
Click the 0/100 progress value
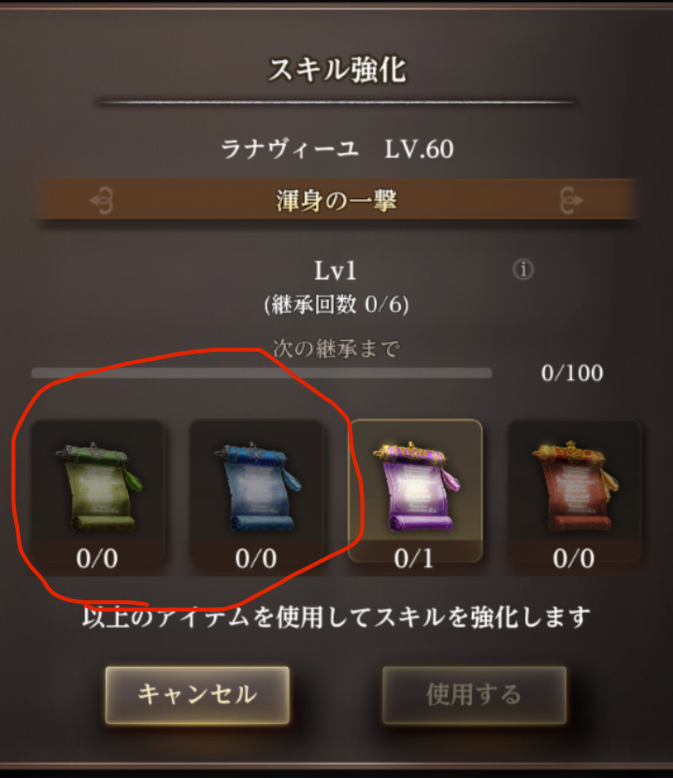(572, 373)
